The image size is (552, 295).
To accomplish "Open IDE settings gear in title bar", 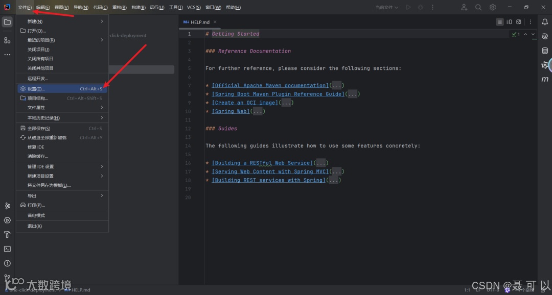I will (493, 7).
